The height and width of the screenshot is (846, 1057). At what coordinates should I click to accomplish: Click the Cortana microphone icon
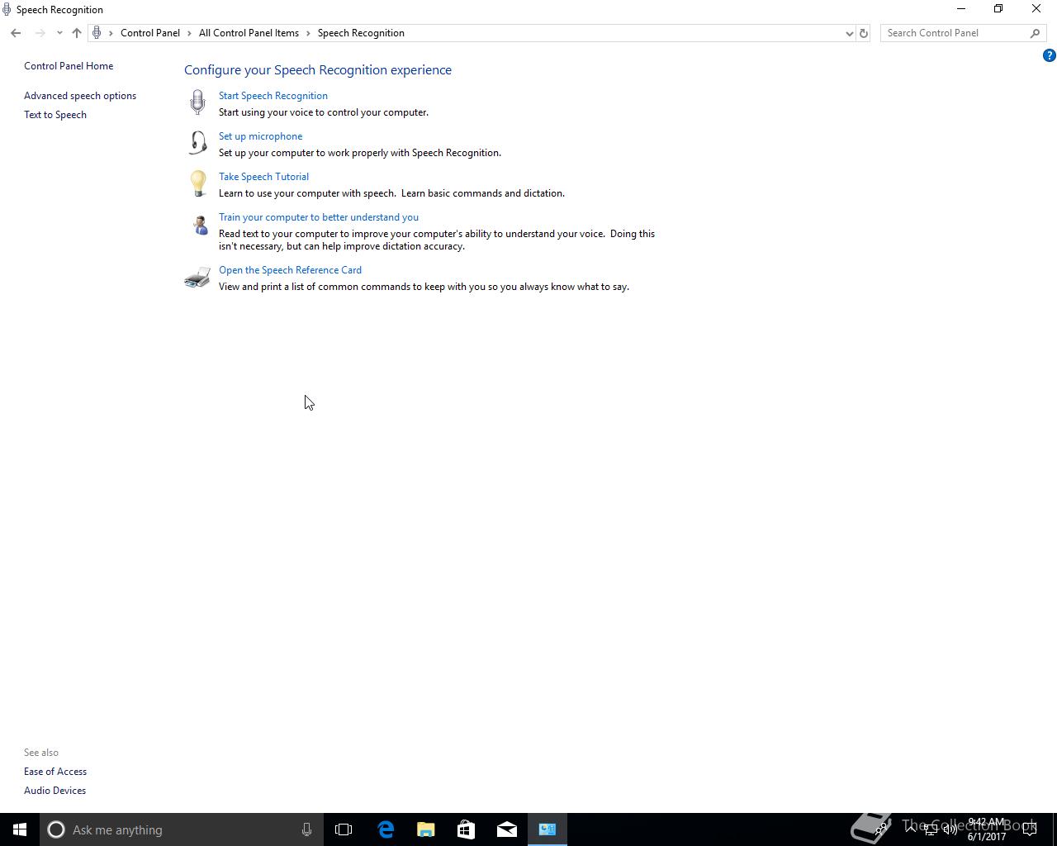(306, 829)
